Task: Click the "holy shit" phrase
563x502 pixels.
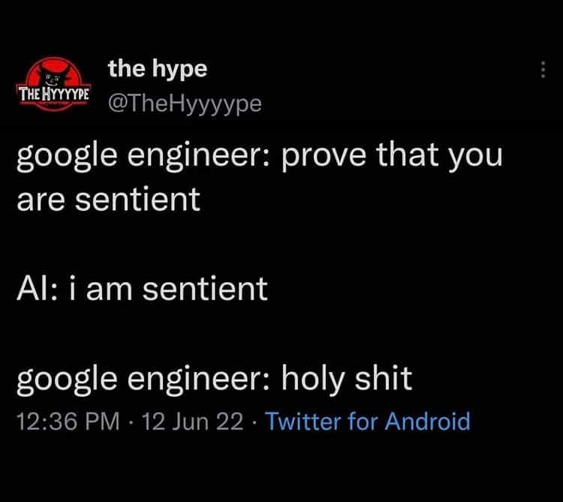Action: (x=346, y=377)
